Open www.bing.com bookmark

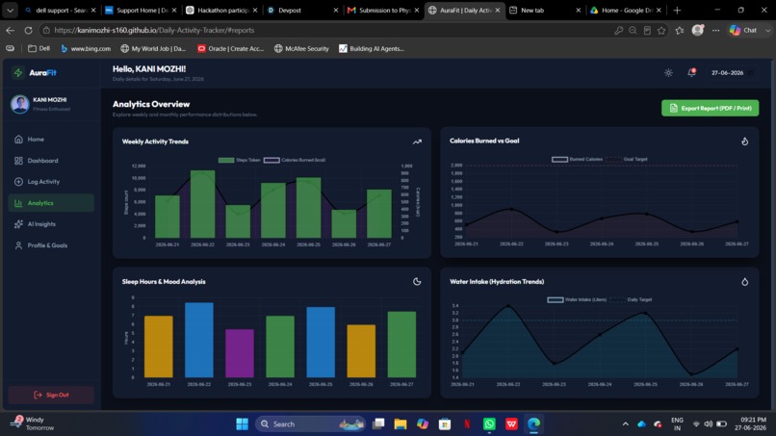tap(86, 48)
